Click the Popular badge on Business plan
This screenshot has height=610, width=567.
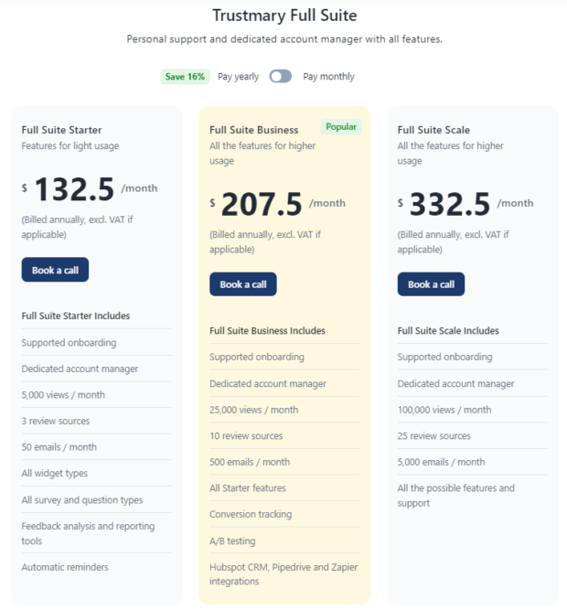[341, 127]
